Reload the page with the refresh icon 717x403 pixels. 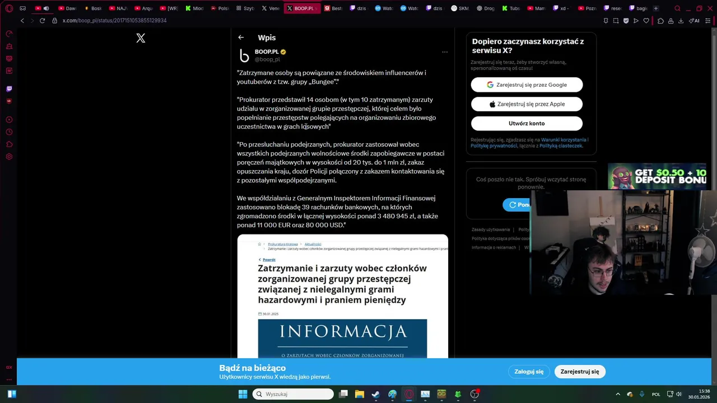click(x=42, y=21)
